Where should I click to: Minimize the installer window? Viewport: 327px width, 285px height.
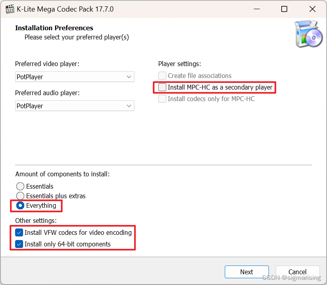[257, 9]
